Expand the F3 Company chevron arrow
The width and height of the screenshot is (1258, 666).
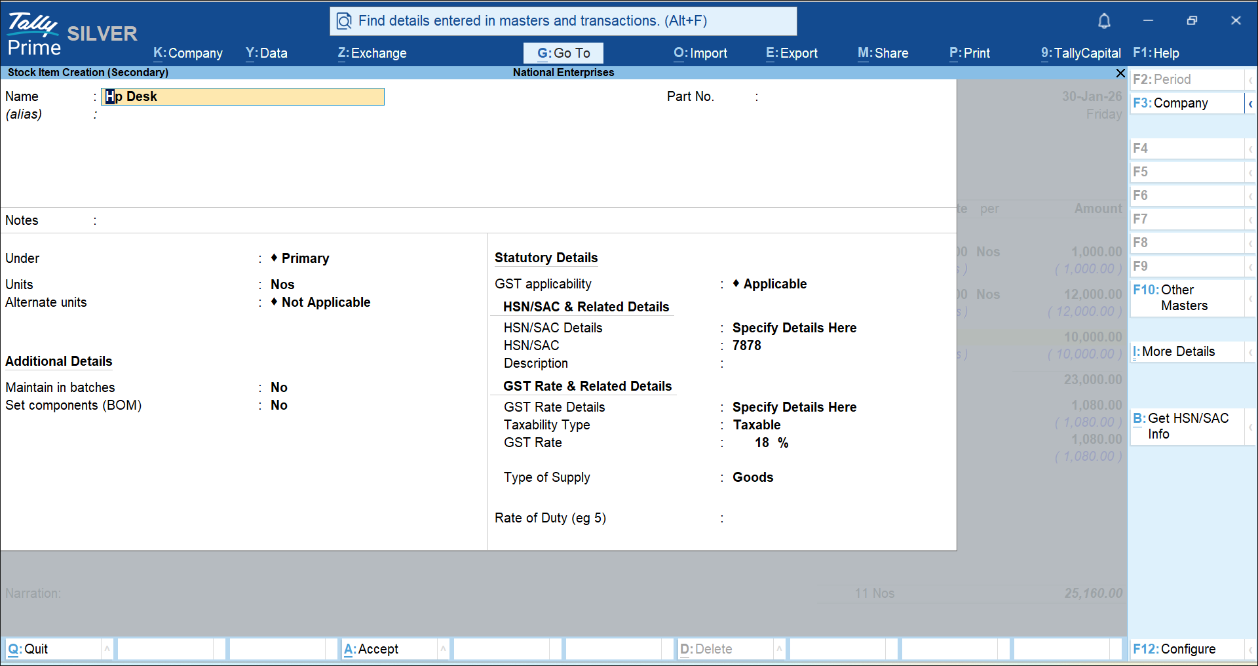[1250, 104]
